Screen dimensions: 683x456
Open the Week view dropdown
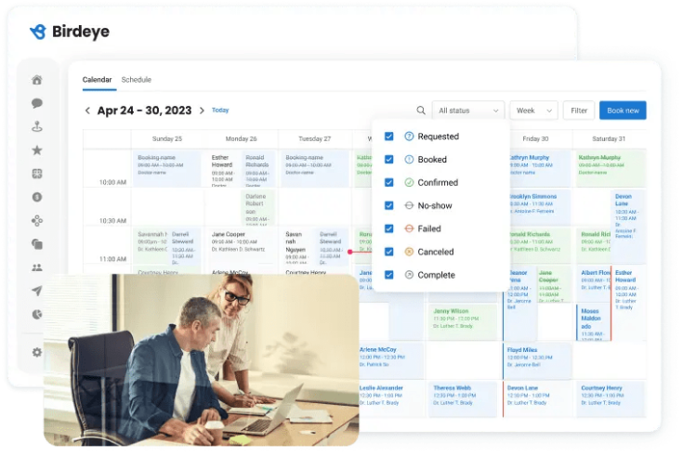[x=532, y=111]
